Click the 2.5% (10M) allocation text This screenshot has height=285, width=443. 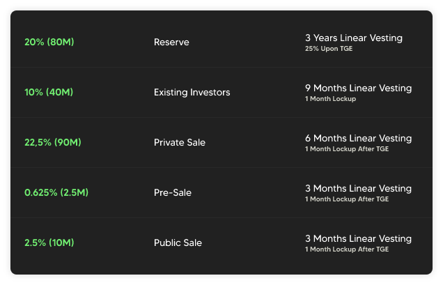coord(49,243)
